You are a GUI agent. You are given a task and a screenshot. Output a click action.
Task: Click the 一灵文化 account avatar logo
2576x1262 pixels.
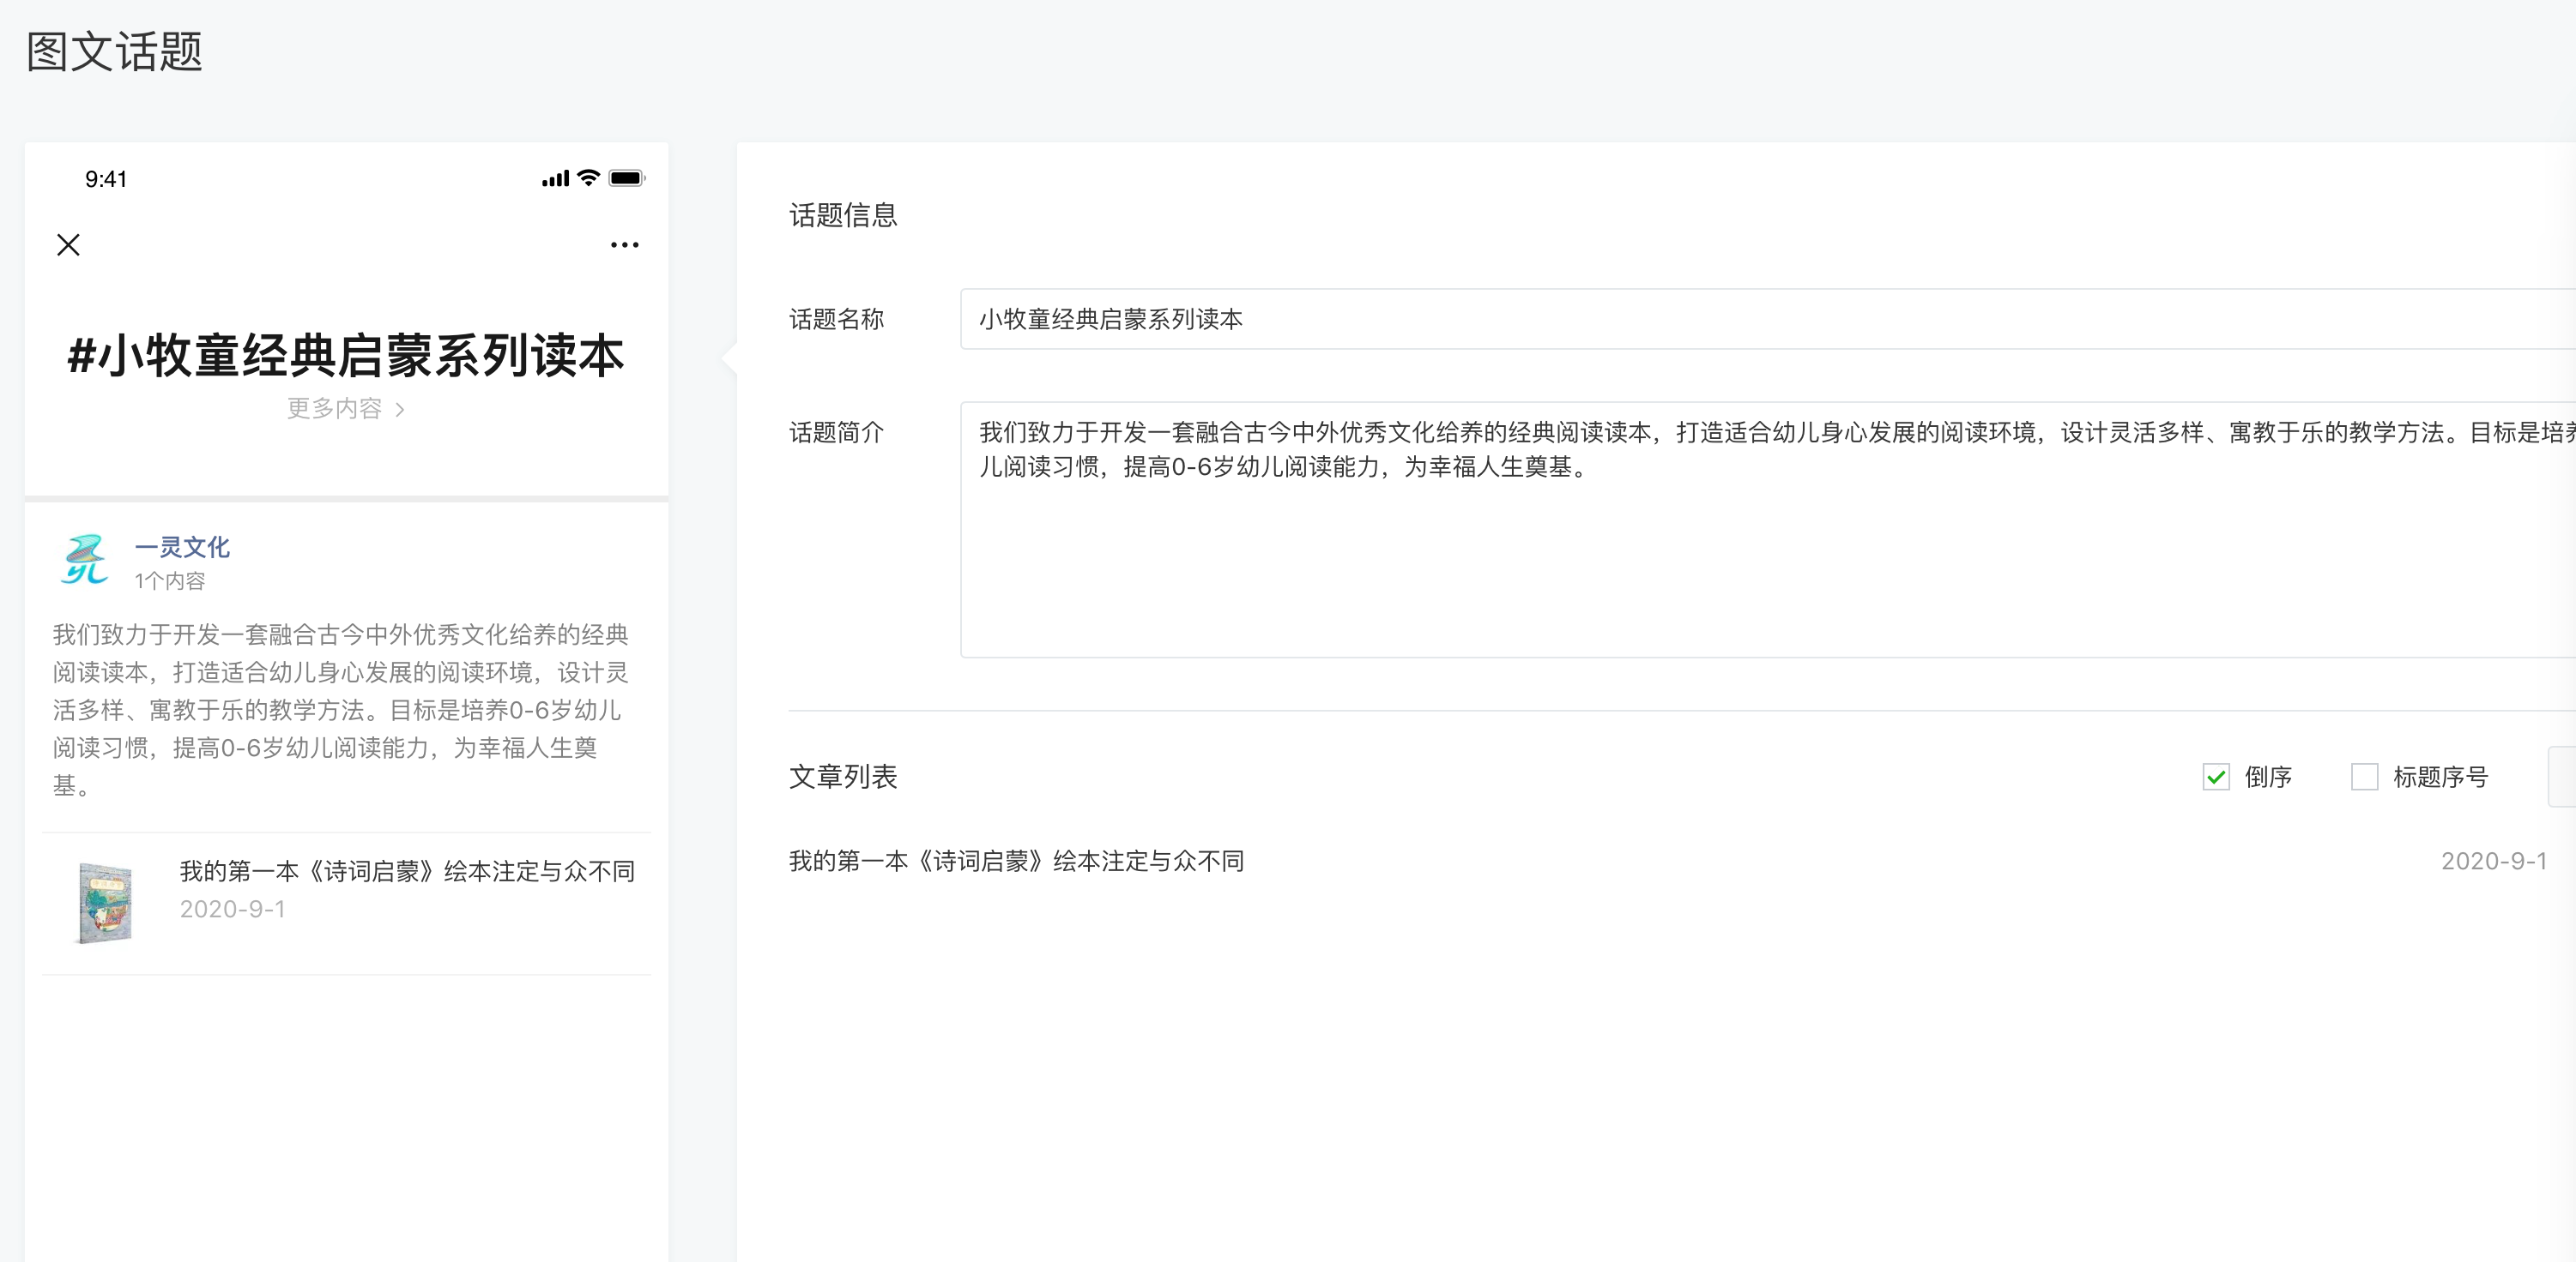(x=84, y=560)
